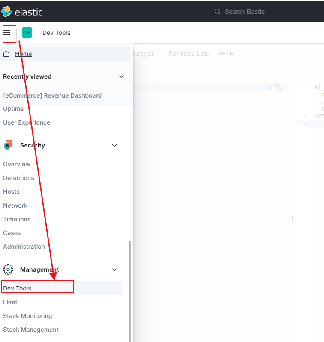Open Hosts page
The height and width of the screenshot is (342, 324).
(11, 192)
